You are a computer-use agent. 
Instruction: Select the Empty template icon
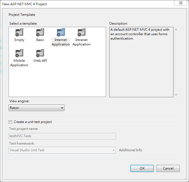click(x=19, y=32)
